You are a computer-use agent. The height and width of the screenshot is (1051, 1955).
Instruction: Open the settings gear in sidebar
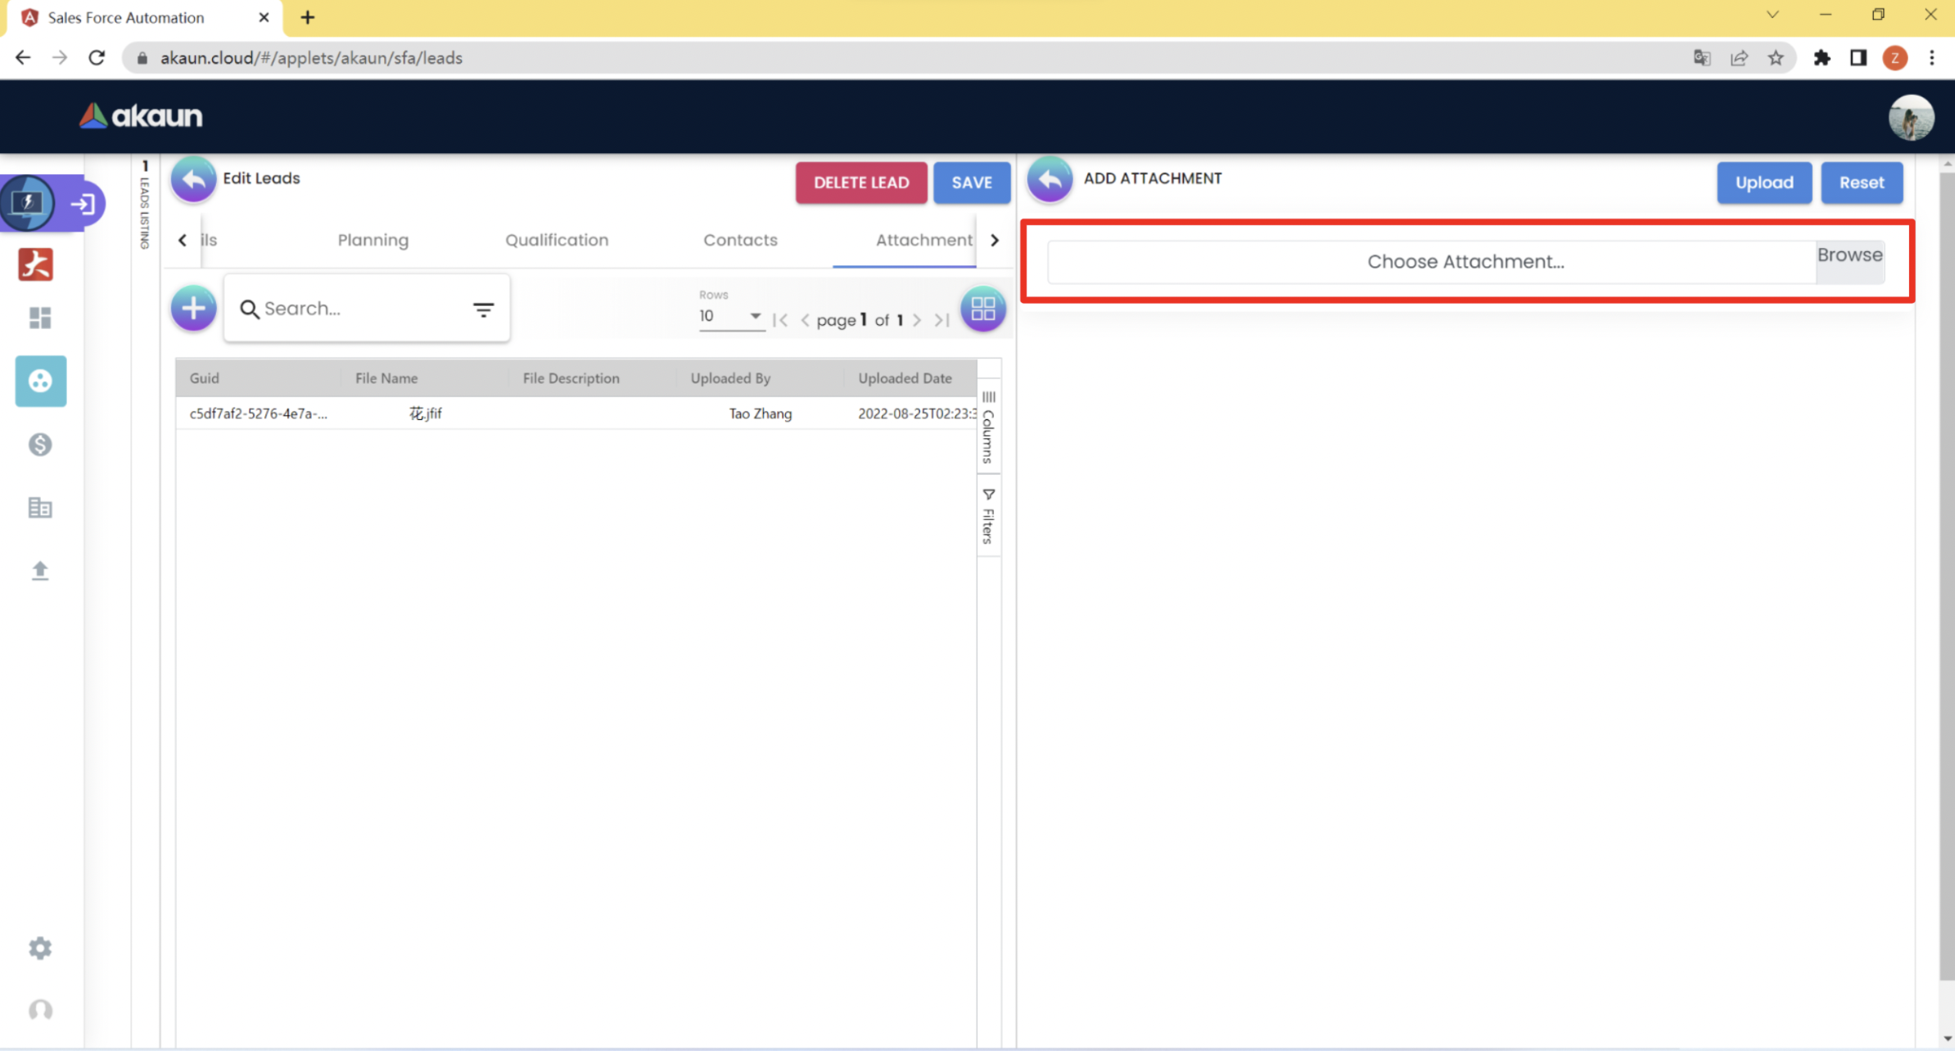click(x=40, y=948)
